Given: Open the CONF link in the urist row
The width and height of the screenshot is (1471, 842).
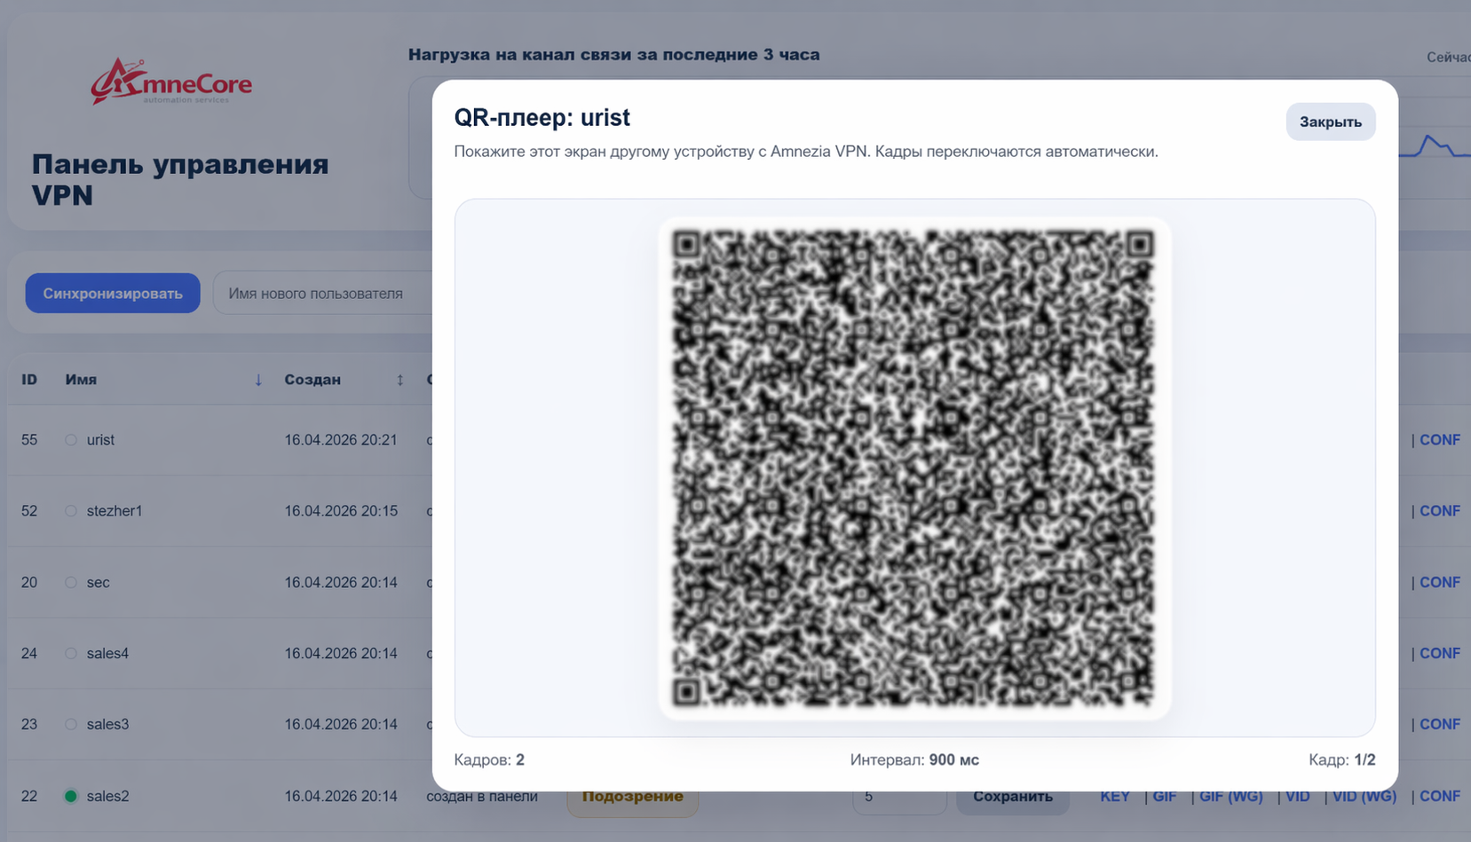Looking at the screenshot, I should [1439, 440].
